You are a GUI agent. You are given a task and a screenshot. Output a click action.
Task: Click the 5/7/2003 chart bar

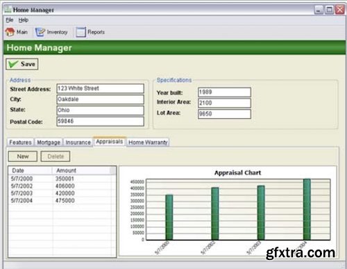[x=261, y=213]
